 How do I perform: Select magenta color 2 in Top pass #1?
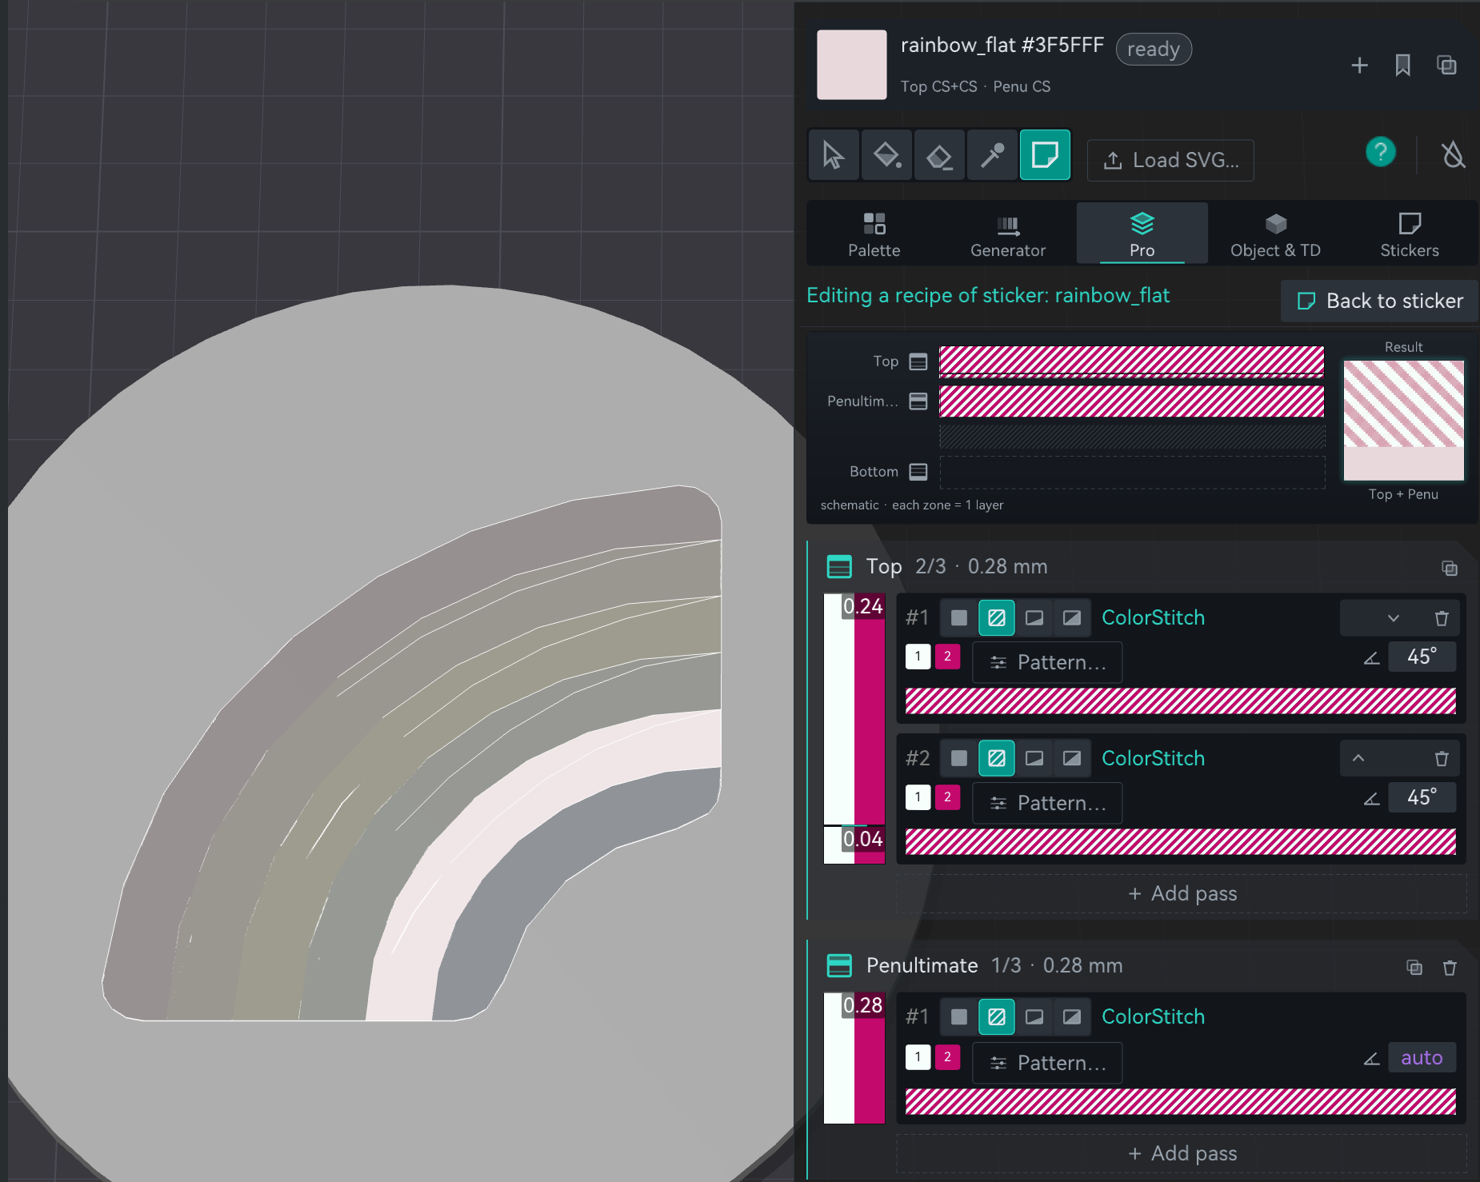click(947, 657)
